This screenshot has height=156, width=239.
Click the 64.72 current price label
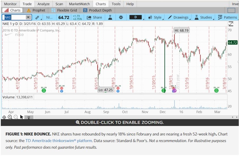click(x=233, y=42)
